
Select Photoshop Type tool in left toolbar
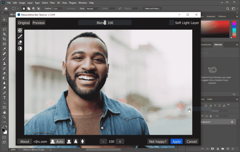pos(4,97)
